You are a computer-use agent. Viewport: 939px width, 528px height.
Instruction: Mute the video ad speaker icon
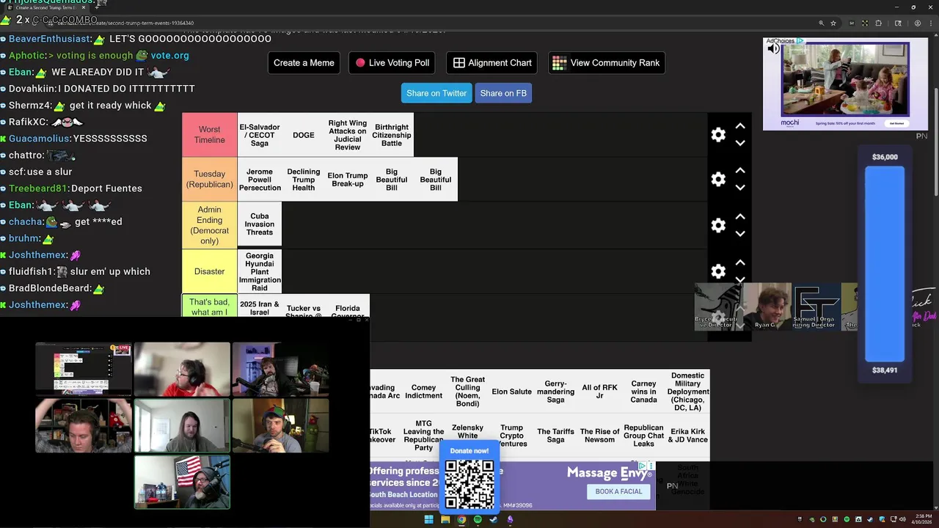pyautogui.click(x=773, y=49)
